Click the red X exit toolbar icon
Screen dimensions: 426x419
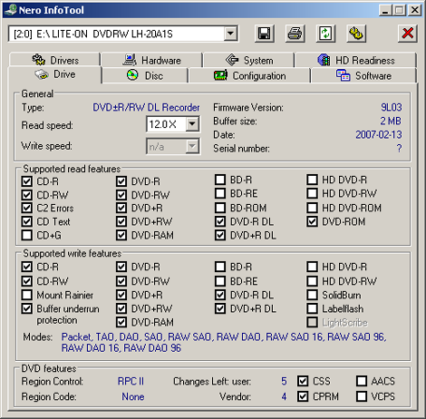408,34
